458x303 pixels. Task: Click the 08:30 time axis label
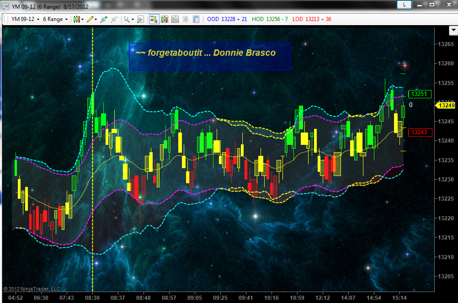92,298
